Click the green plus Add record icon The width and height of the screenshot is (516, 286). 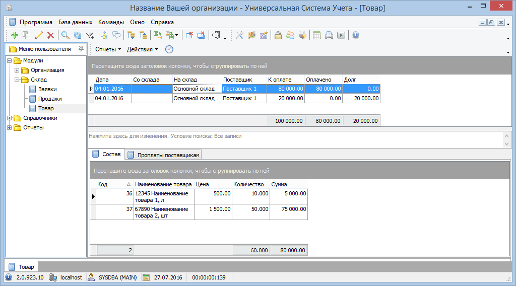[x=14, y=35]
